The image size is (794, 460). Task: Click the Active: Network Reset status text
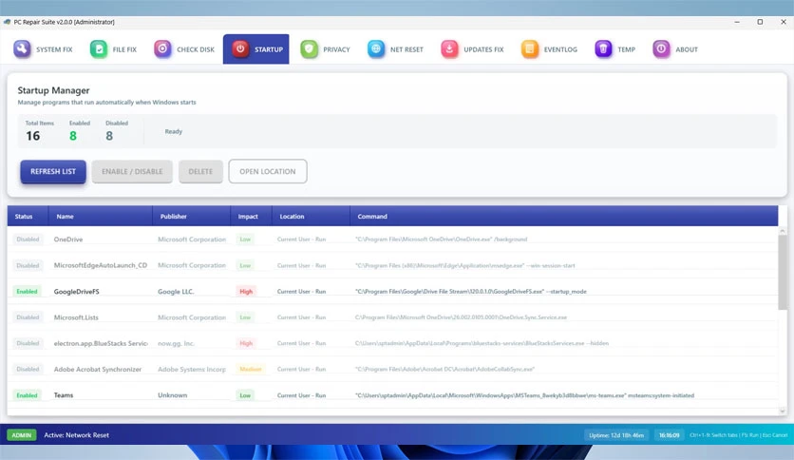point(77,435)
